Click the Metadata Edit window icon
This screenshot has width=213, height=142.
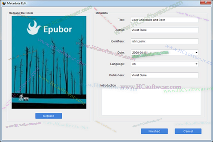coord(3,3)
